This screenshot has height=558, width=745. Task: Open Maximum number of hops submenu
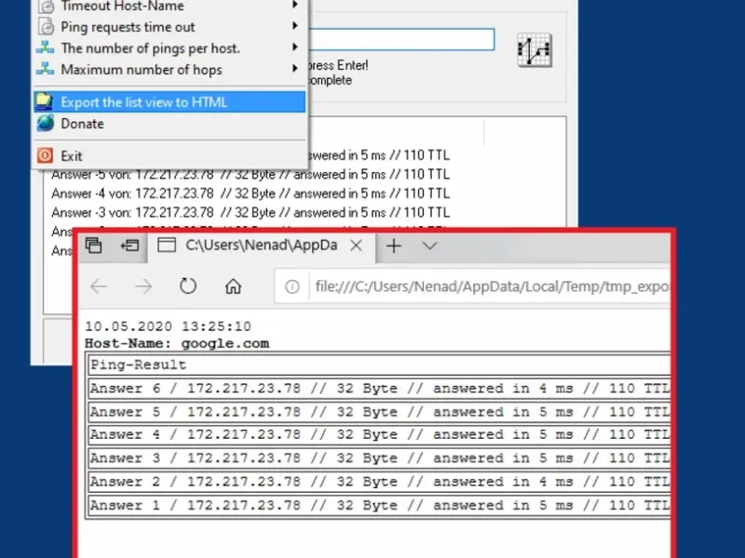169,69
